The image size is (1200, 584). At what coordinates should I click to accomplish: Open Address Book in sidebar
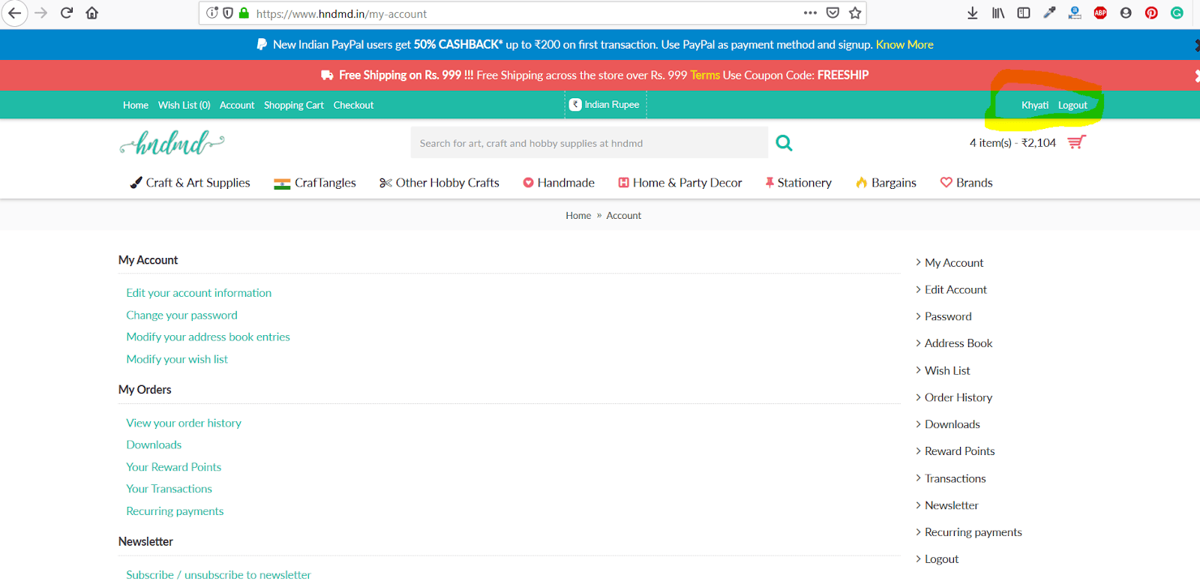tap(958, 343)
